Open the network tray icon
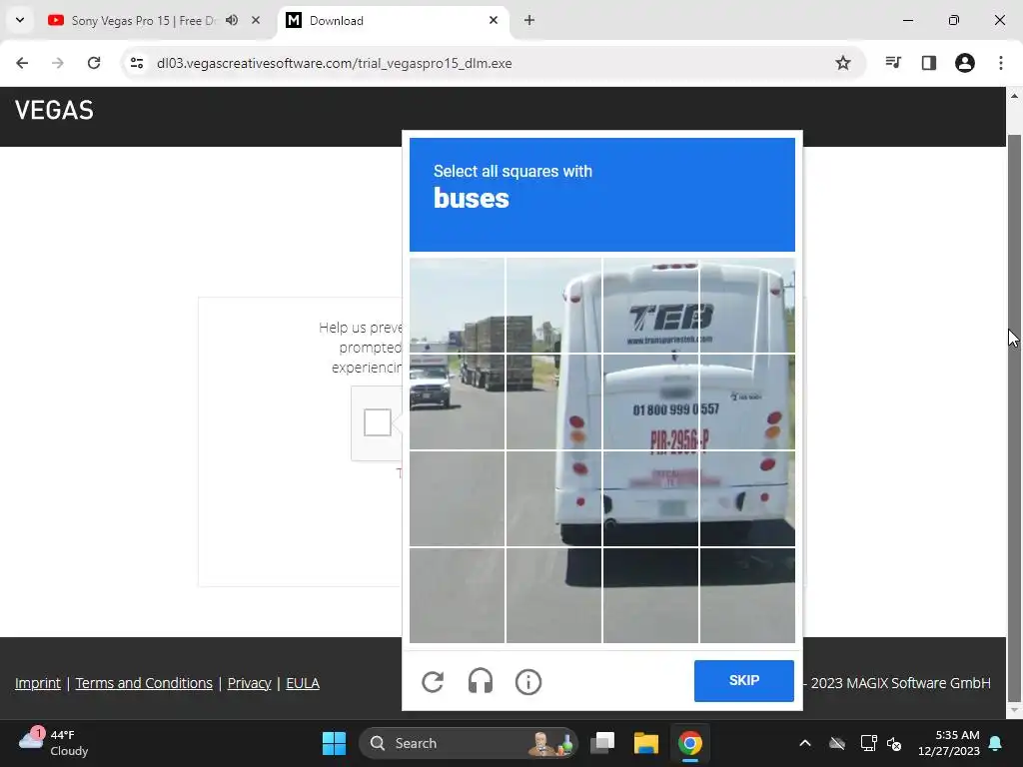The width and height of the screenshot is (1023, 767). tap(868, 743)
